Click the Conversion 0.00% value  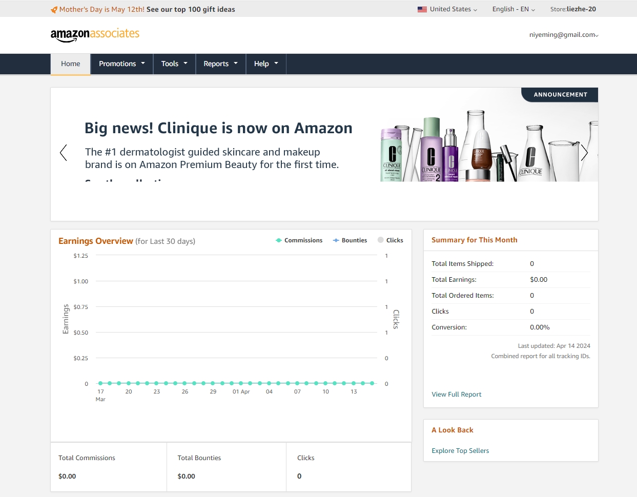coord(540,327)
